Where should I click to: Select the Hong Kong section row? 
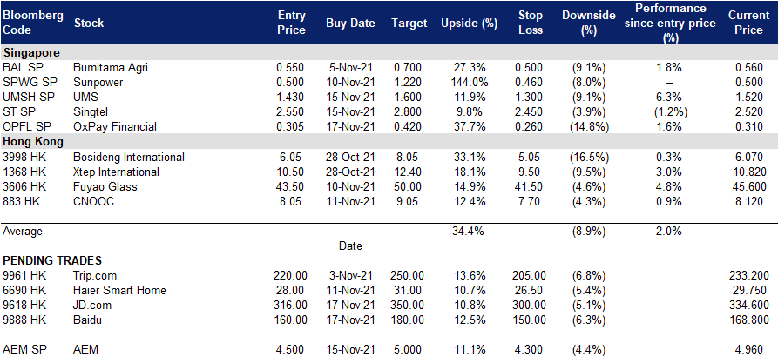389,141
